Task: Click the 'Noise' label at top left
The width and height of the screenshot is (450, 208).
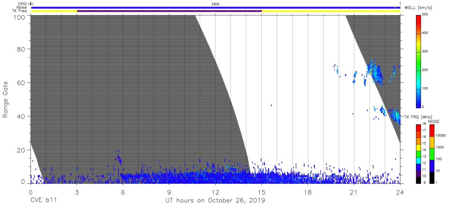Action: click(22, 7)
